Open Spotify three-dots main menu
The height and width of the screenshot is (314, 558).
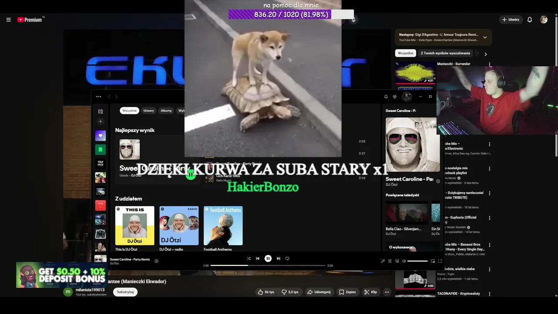(x=99, y=97)
